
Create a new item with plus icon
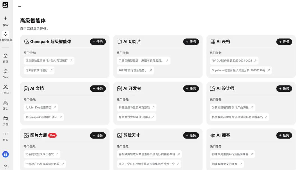tap(5, 18)
